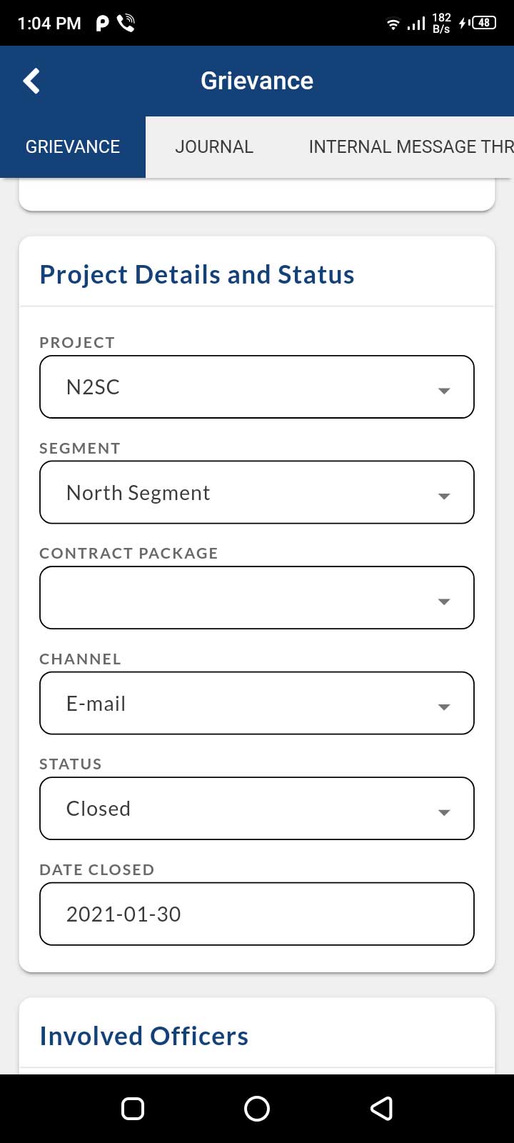Tap the P notification icon in status bar
The height and width of the screenshot is (1143, 514).
point(103,23)
